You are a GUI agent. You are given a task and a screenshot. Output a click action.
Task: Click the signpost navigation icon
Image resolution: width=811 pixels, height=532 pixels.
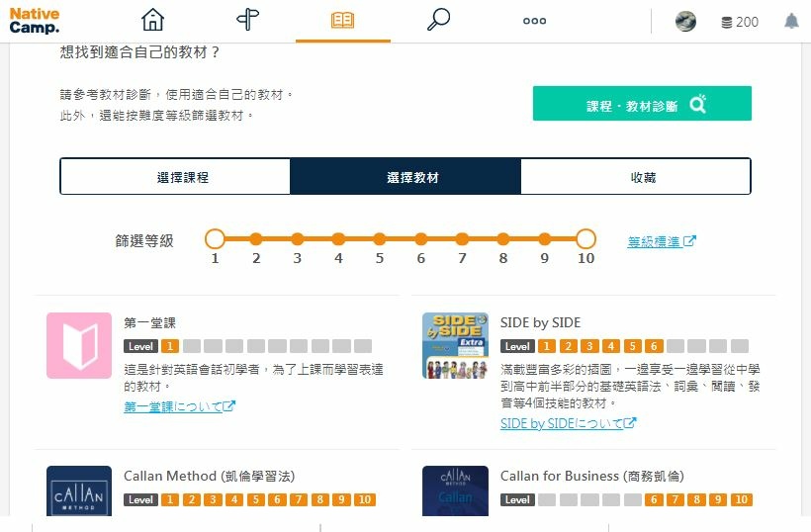tap(247, 20)
